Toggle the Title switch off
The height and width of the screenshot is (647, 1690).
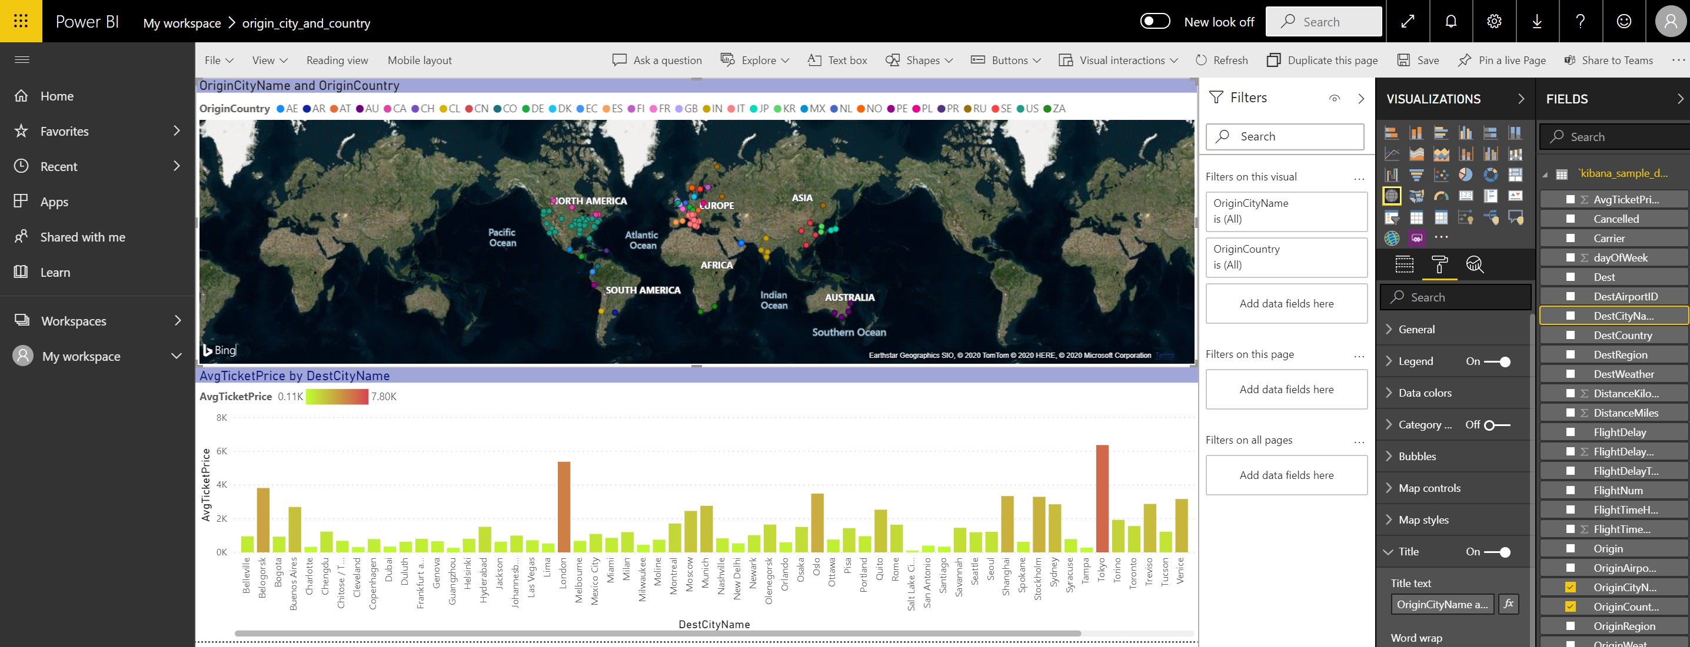[x=1497, y=552]
